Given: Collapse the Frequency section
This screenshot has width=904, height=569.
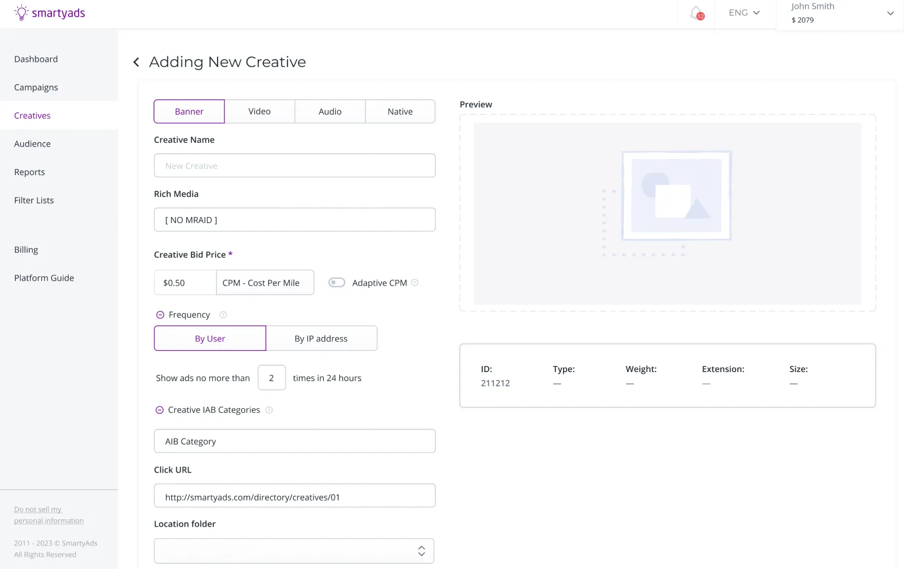Looking at the screenshot, I should [160, 315].
